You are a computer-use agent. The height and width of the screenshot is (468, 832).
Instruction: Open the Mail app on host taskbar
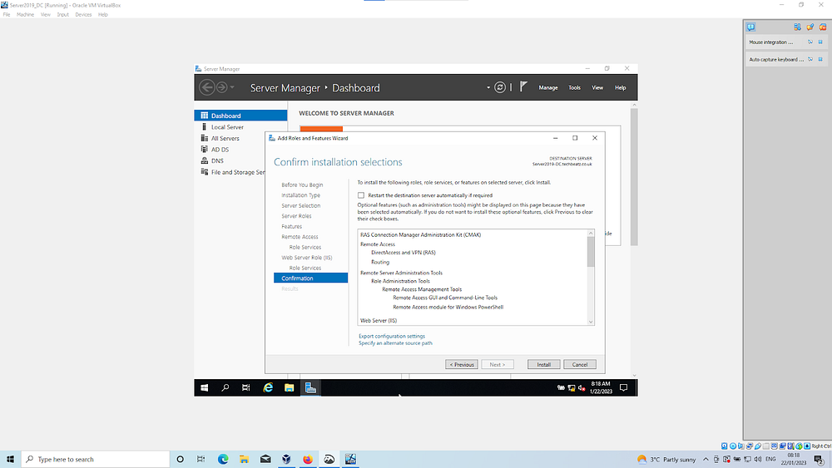(x=265, y=459)
